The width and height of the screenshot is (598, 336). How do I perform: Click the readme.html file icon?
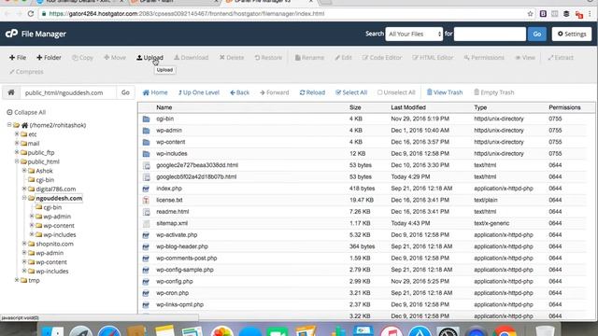point(146,212)
